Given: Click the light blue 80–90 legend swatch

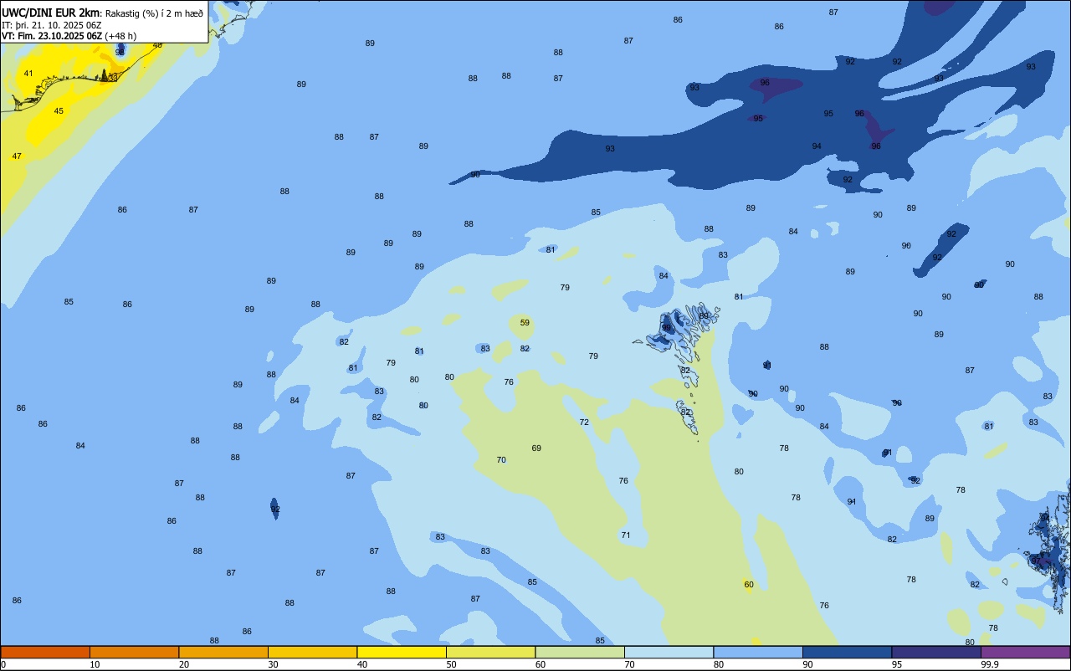Looking at the screenshot, I should (x=758, y=652).
